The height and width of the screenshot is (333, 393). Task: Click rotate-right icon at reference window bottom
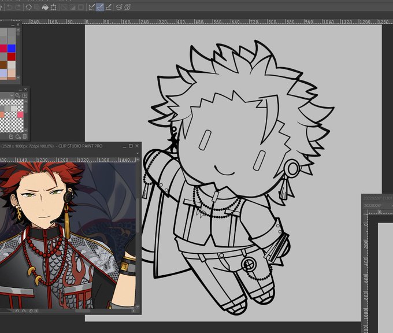[x=24, y=311]
